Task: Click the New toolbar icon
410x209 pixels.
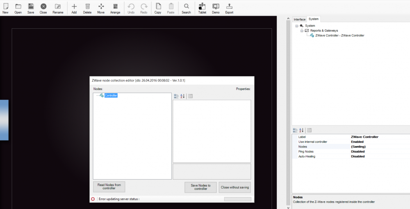Action: click(x=5, y=8)
